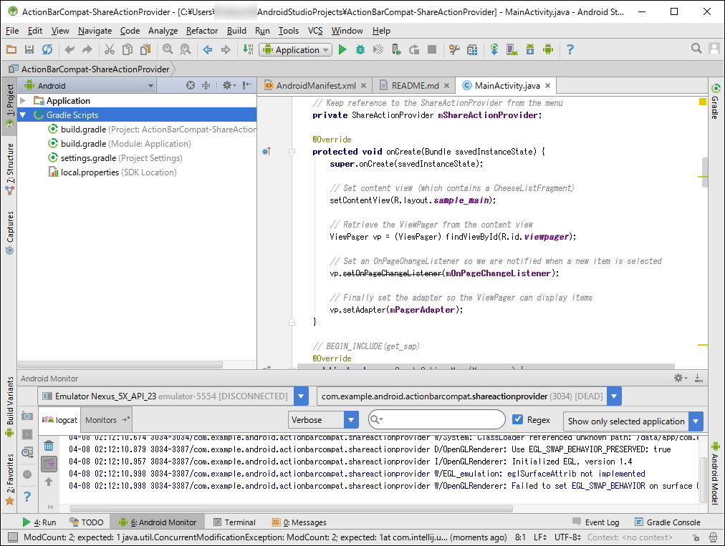Open the Refactor menu
The image size is (725, 546).
click(x=201, y=31)
